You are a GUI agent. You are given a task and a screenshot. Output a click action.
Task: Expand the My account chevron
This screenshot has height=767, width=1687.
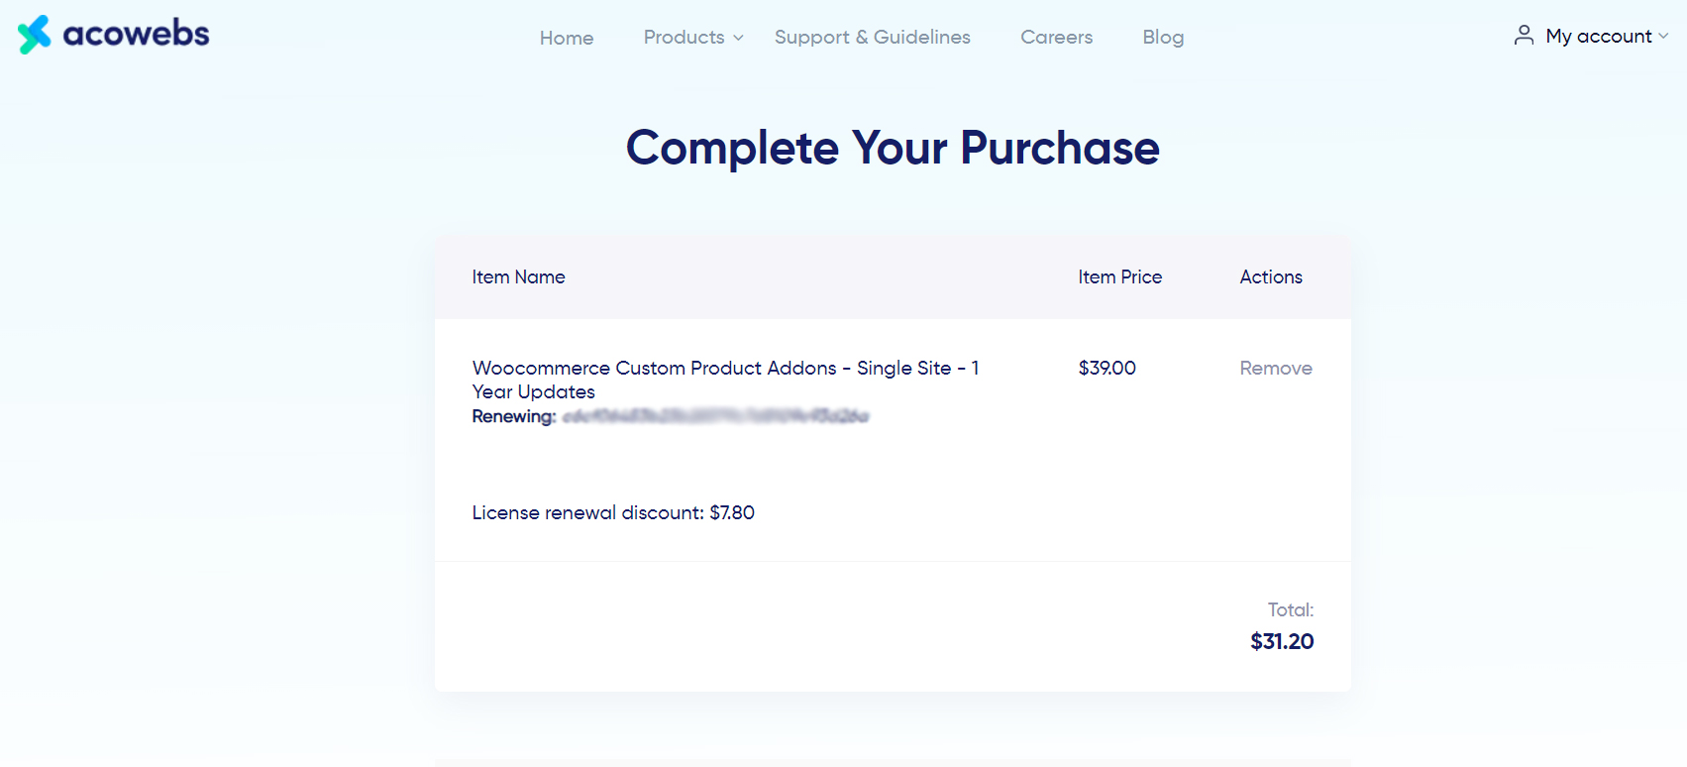pyautogui.click(x=1663, y=37)
